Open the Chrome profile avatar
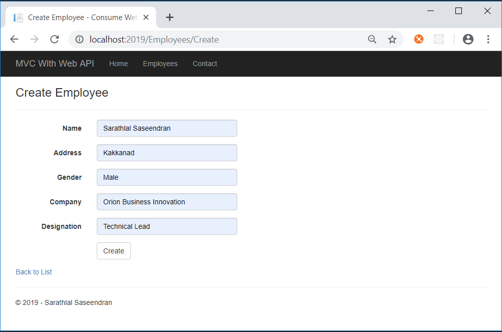 point(468,39)
